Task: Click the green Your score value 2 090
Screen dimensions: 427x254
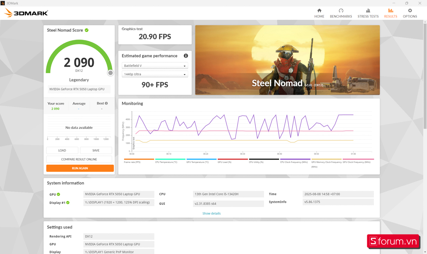Action: pyautogui.click(x=56, y=109)
